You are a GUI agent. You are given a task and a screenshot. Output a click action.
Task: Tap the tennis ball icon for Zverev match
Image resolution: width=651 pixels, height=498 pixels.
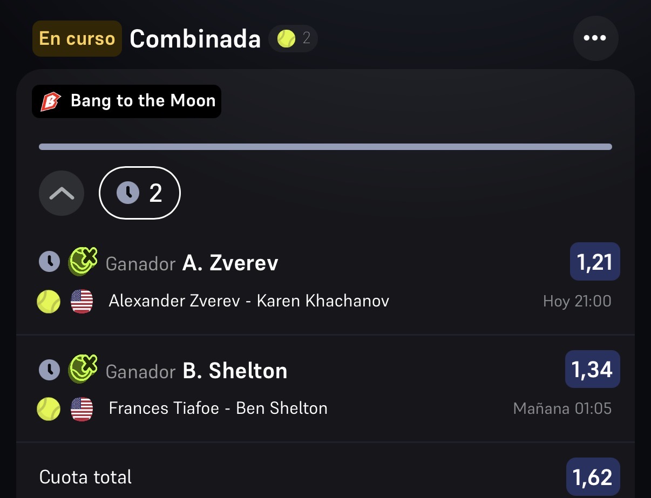49,302
